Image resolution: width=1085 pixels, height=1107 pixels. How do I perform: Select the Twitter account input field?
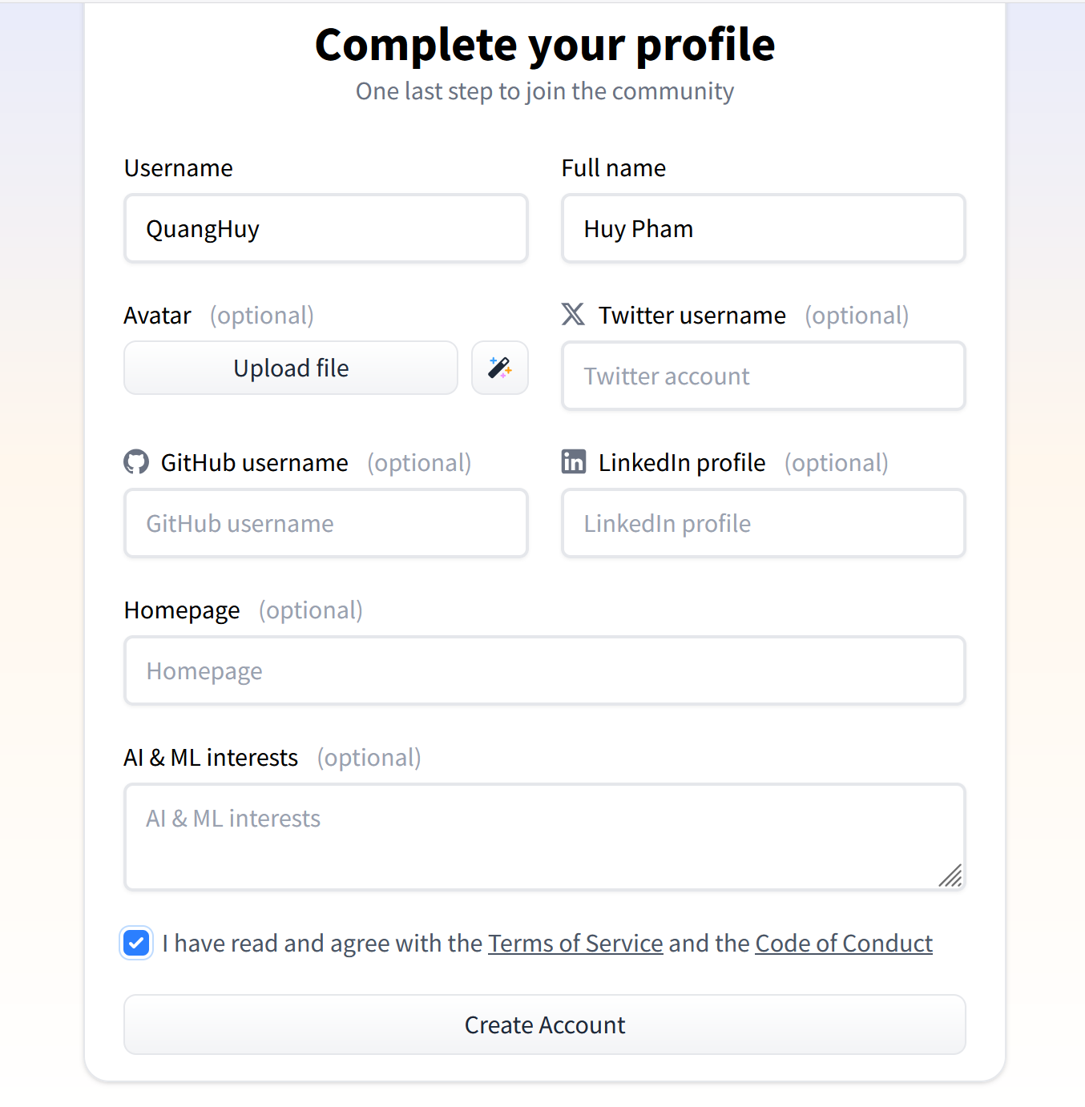click(x=764, y=376)
